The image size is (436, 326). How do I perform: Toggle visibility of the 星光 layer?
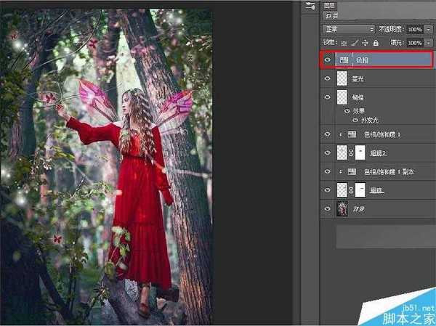(327, 78)
